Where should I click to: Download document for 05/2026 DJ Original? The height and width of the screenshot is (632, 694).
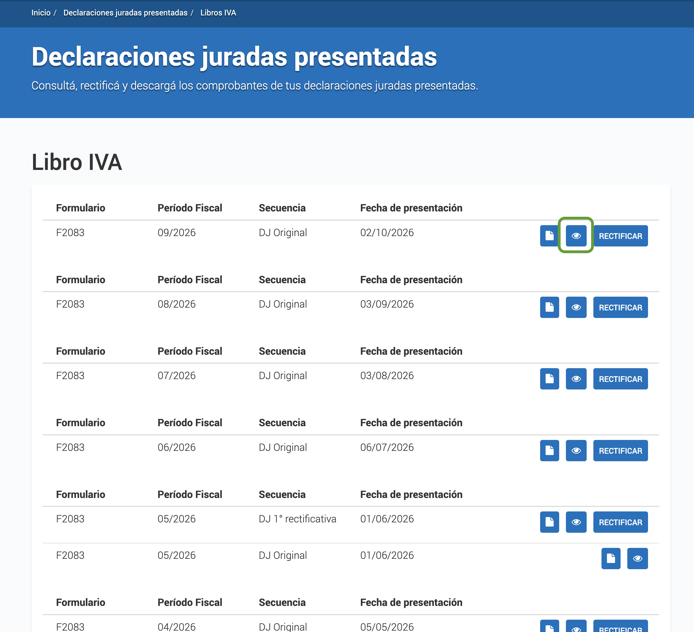[611, 558]
